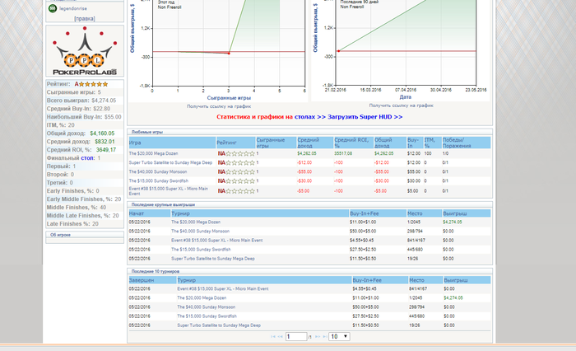576x351 pixels.
Task: Go to first page of tournaments list
Action: (x=273, y=337)
